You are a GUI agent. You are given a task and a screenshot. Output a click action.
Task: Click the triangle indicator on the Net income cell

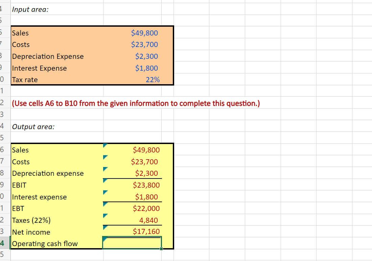pos(105,228)
